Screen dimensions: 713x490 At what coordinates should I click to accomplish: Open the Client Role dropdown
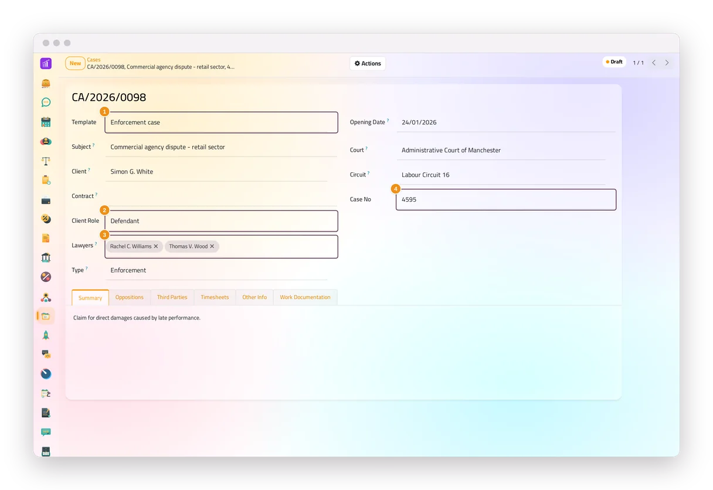tap(222, 221)
